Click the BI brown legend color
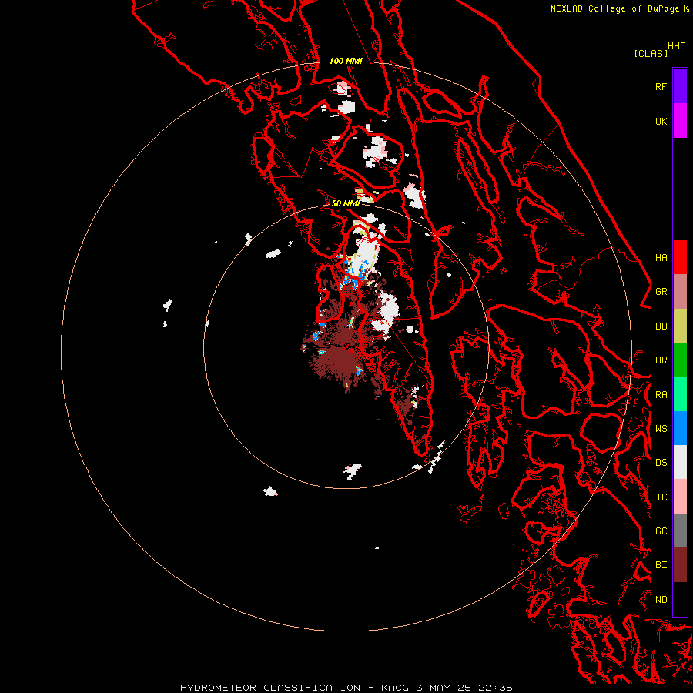Screen dimensions: 693x693 [x=680, y=565]
